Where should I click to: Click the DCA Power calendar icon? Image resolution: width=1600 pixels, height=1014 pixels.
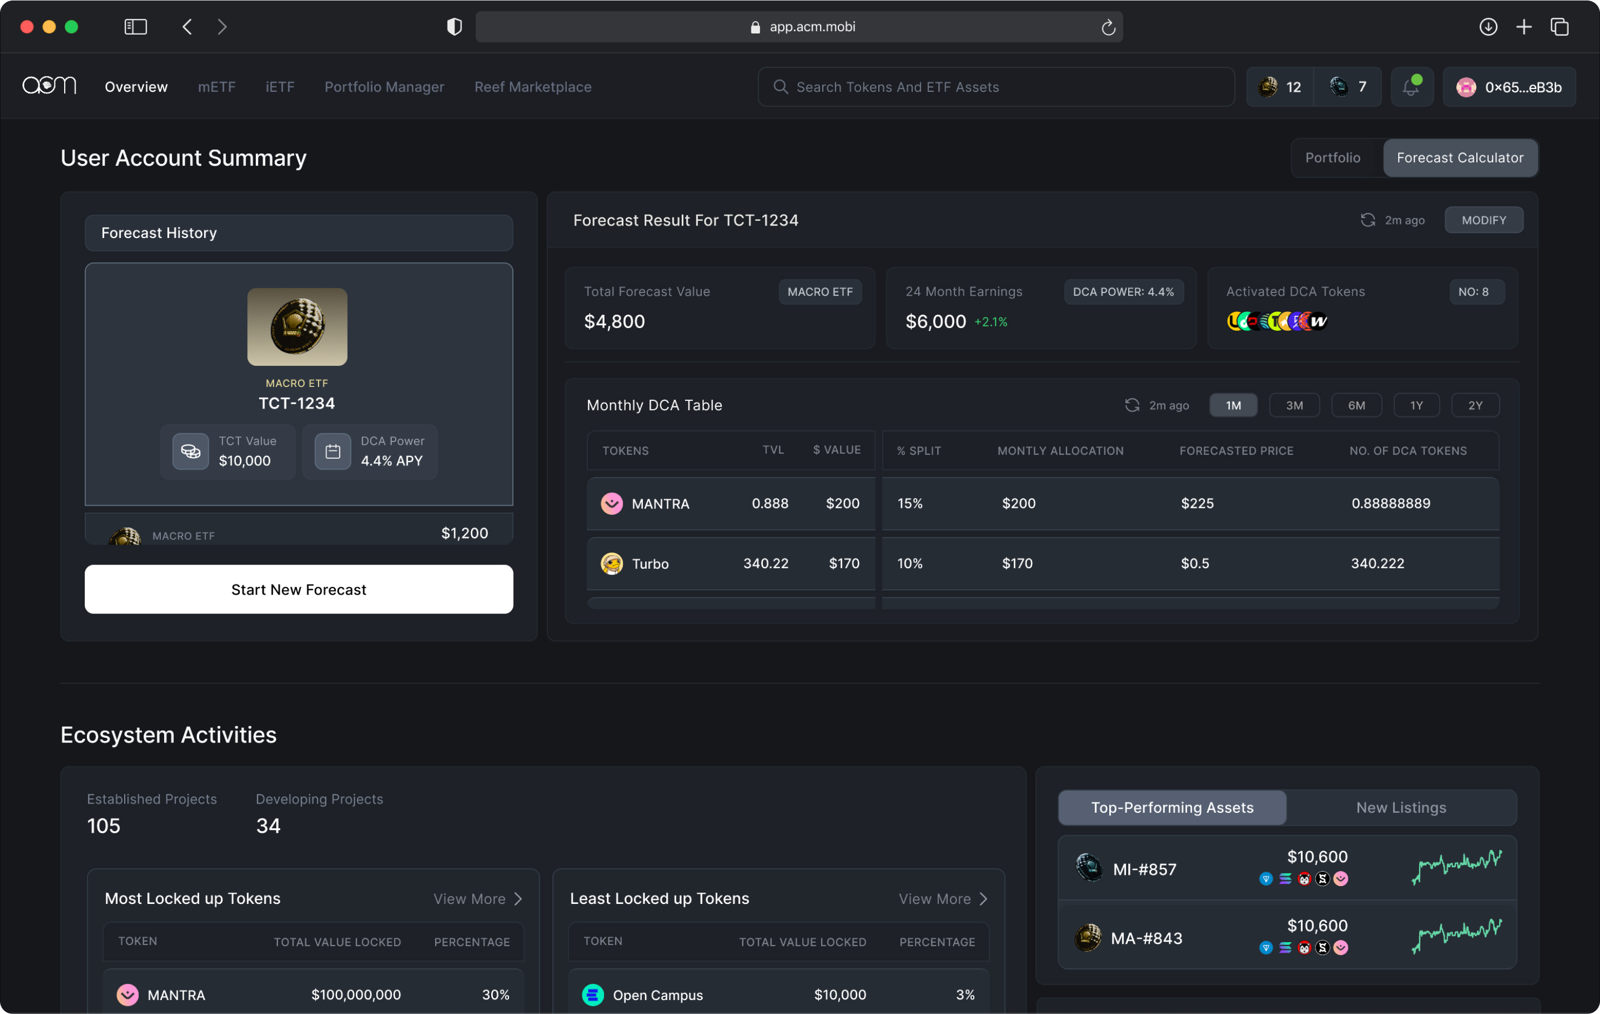[x=332, y=452]
